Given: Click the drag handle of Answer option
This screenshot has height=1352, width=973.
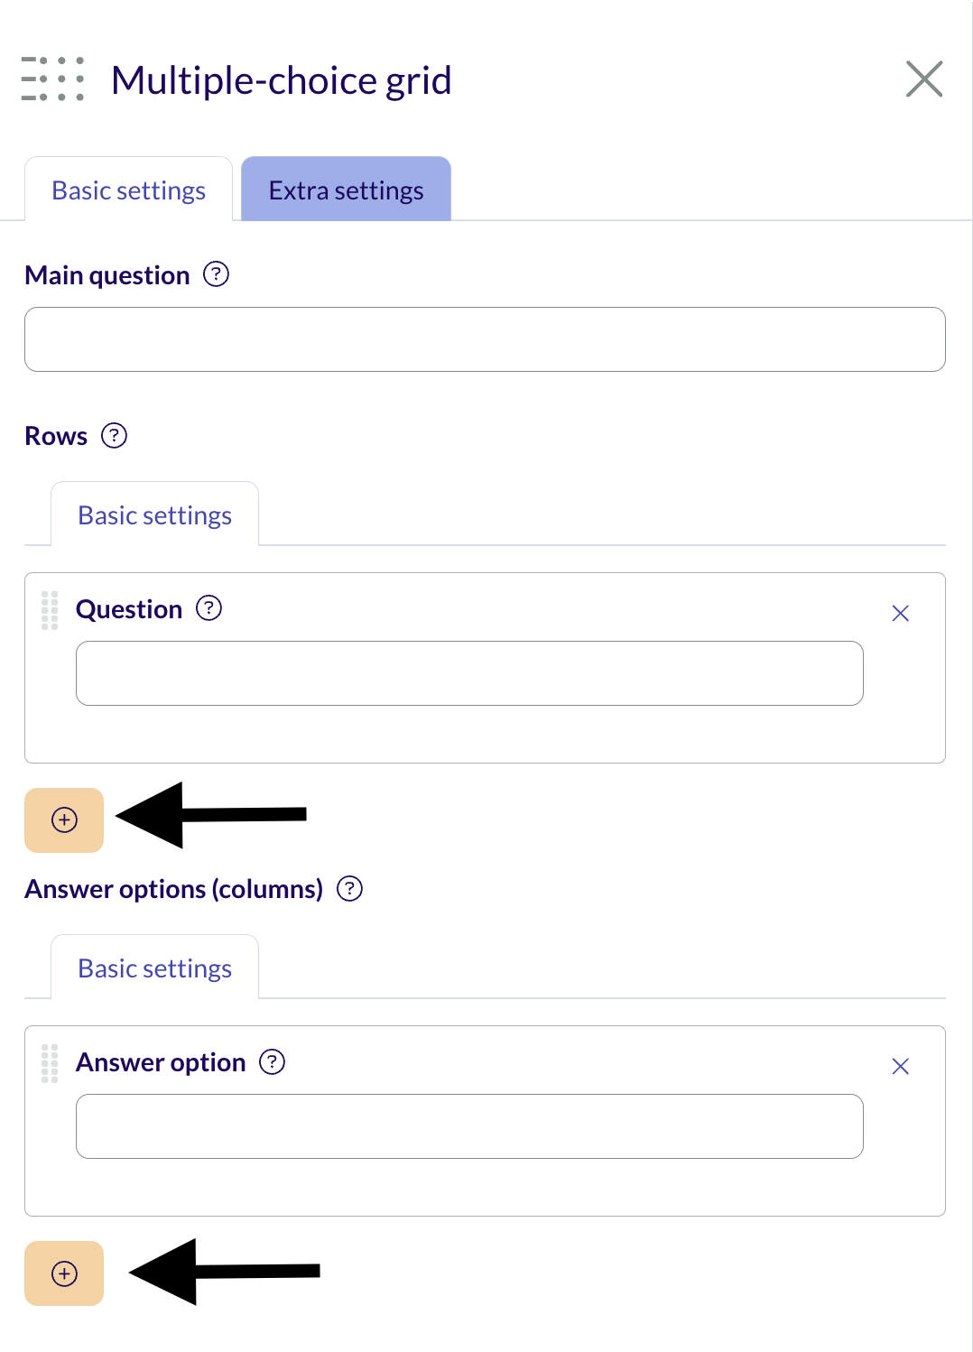Looking at the screenshot, I should 50,1063.
